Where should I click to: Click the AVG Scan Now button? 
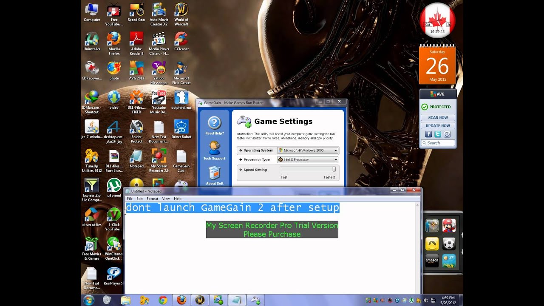coord(438,118)
